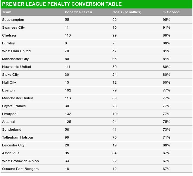Click the Premier League Penalty Conversion Table title
193x176 pixels.
click(x=62, y=4)
